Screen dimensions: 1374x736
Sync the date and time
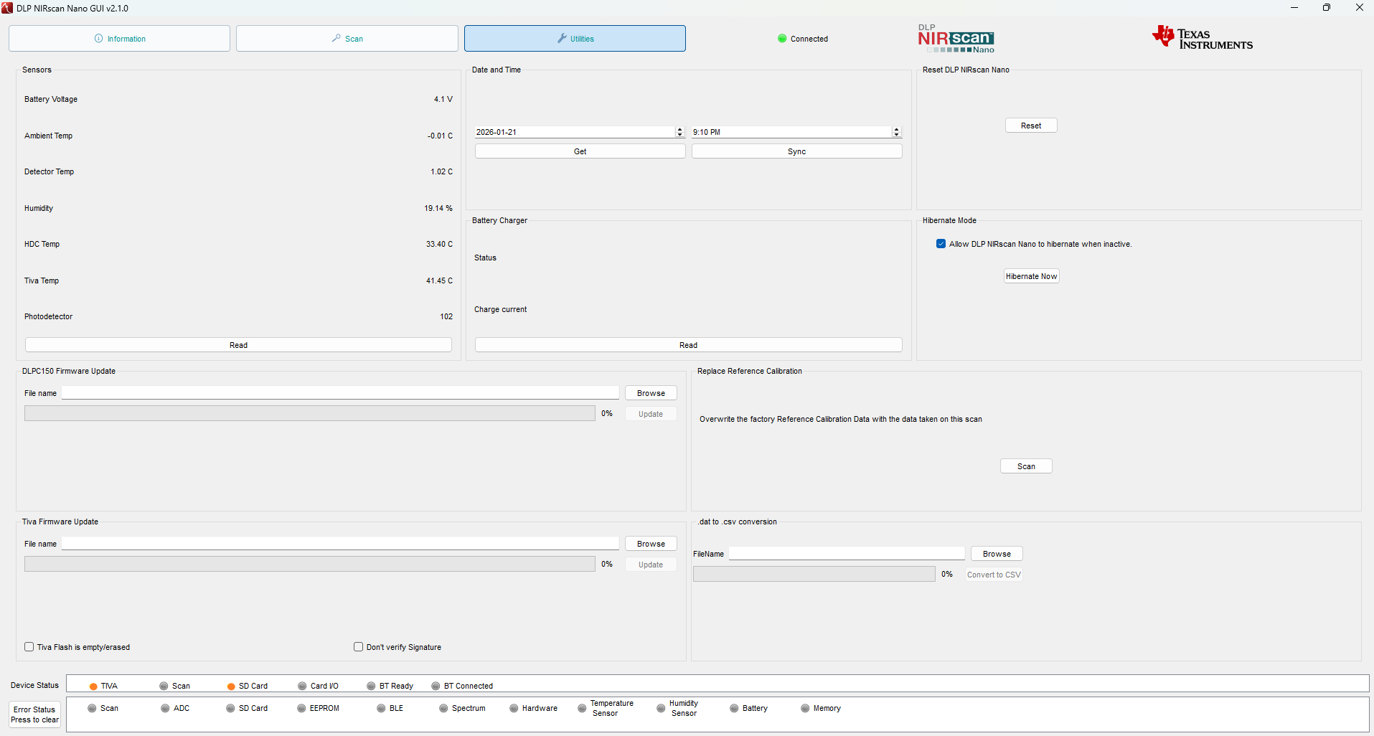[797, 151]
